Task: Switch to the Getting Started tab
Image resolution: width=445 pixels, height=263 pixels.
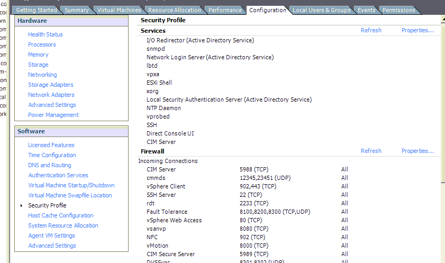Action: [x=37, y=10]
